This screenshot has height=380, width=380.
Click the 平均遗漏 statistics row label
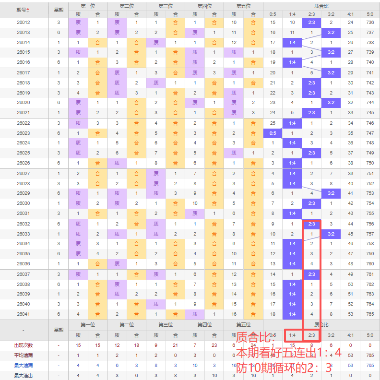tap(24, 355)
